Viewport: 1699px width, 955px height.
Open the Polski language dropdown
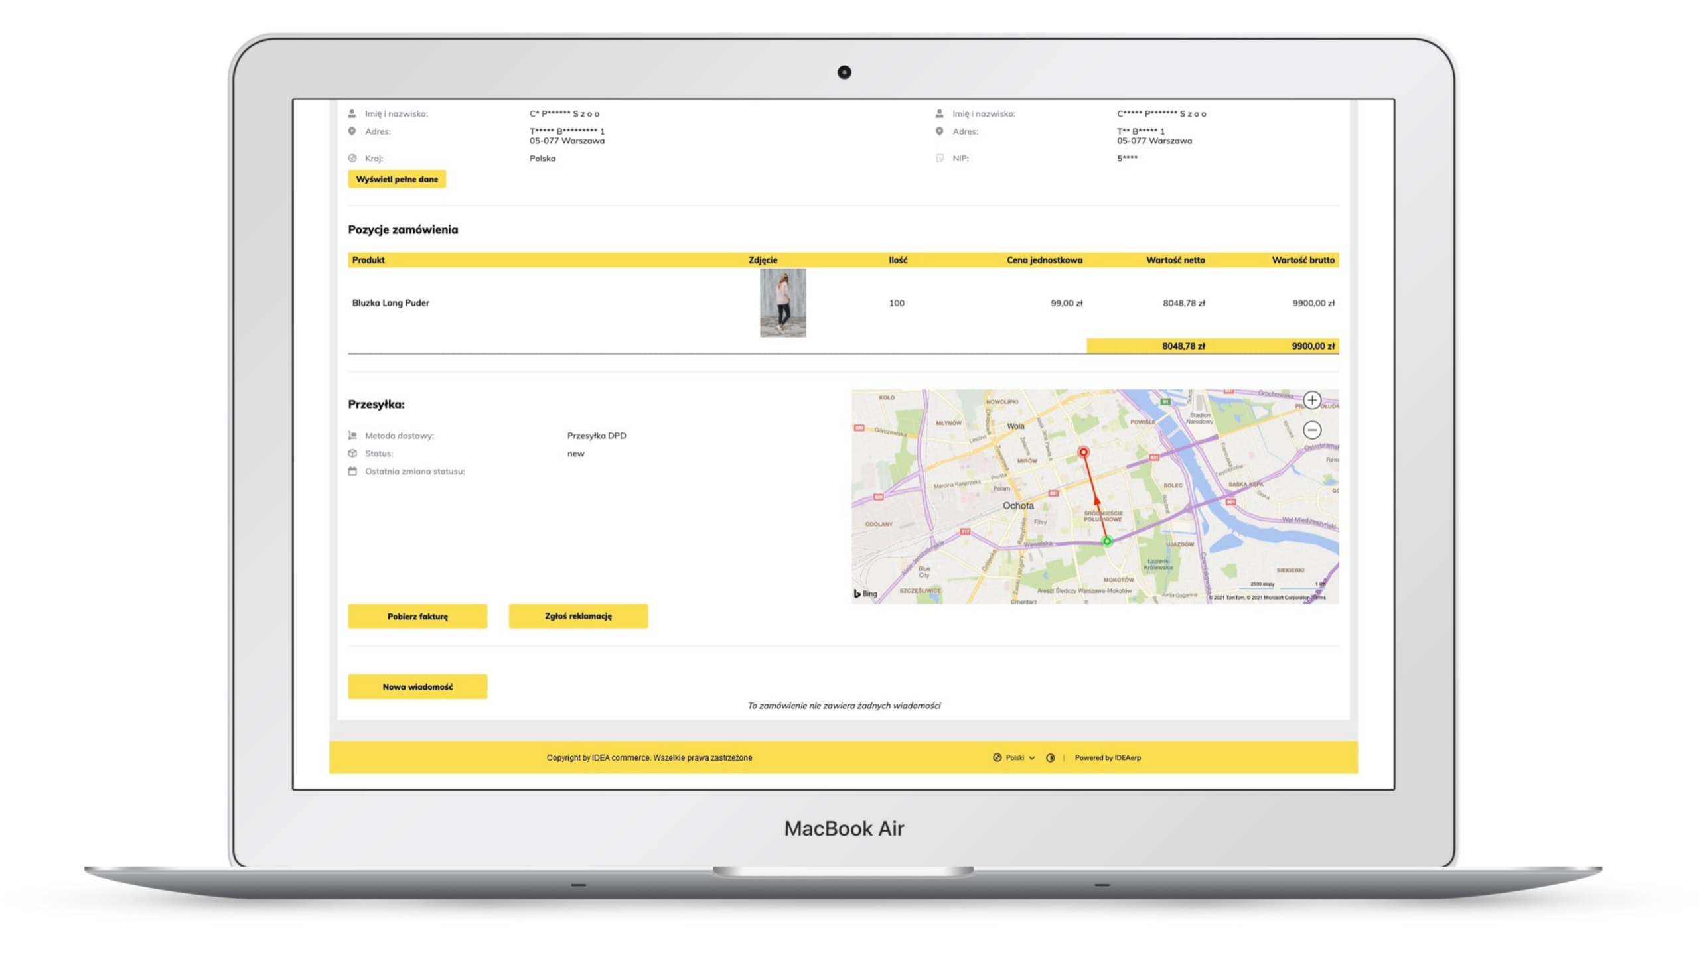[x=1020, y=758]
